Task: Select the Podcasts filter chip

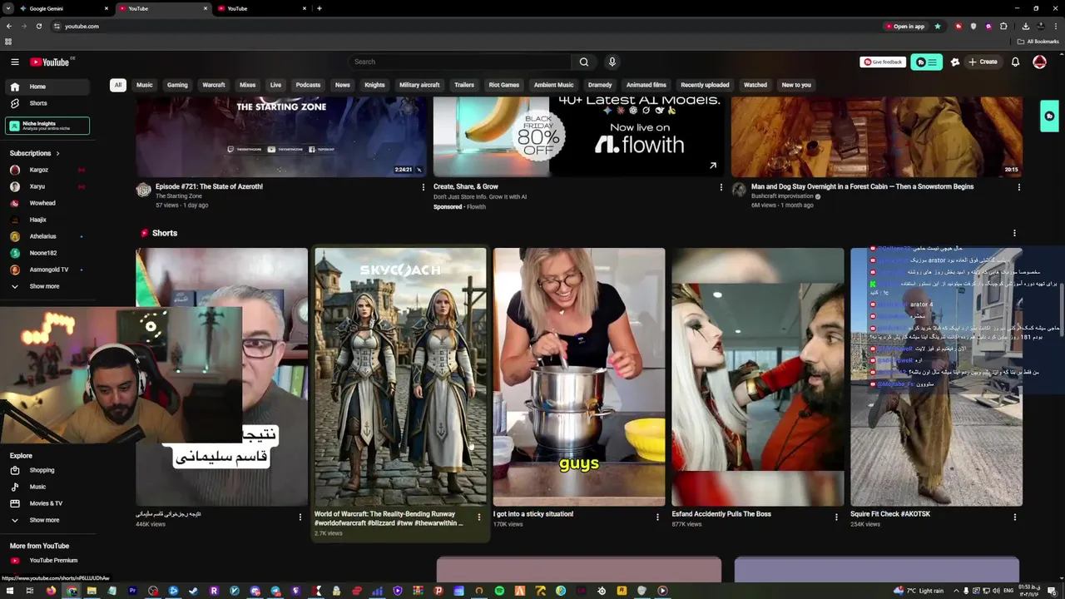Action: coord(308,85)
